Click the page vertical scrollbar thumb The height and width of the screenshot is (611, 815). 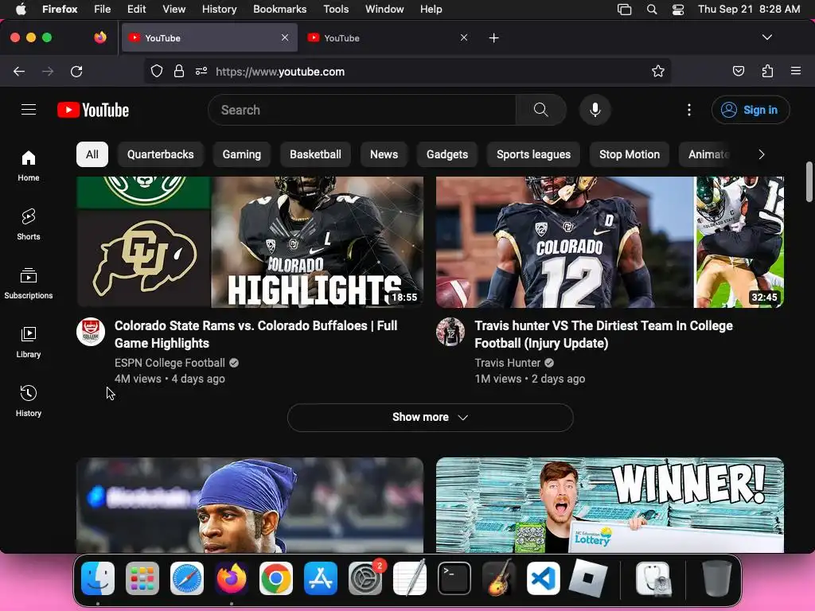pyautogui.click(x=809, y=182)
